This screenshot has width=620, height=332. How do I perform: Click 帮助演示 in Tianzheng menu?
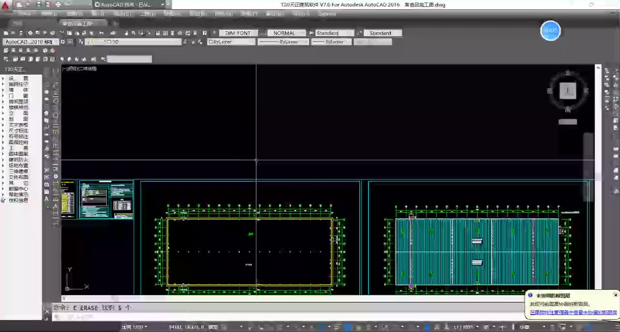tap(18, 195)
